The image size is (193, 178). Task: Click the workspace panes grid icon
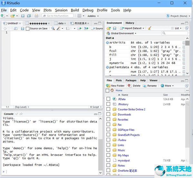point(79,16)
